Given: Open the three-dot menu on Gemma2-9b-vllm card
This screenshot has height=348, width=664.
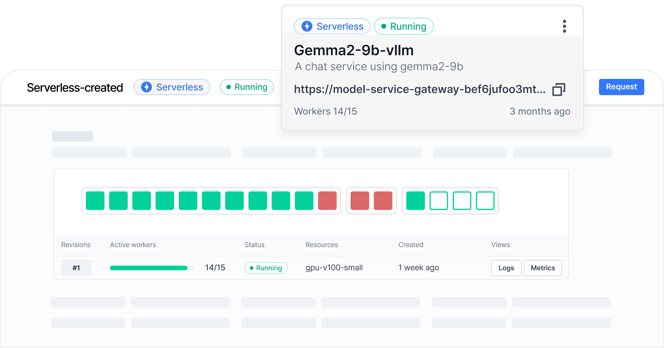Looking at the screenshot, I should coord(564,26).
